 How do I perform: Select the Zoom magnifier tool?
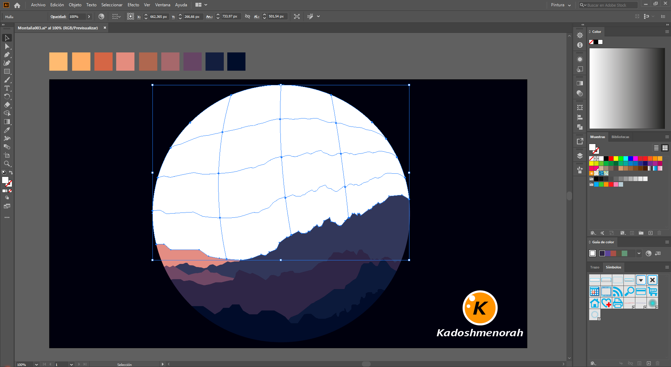pyautogui.click(x=7, y=164)
